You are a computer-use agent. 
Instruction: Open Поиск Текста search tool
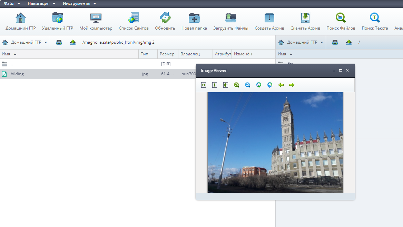375,22
